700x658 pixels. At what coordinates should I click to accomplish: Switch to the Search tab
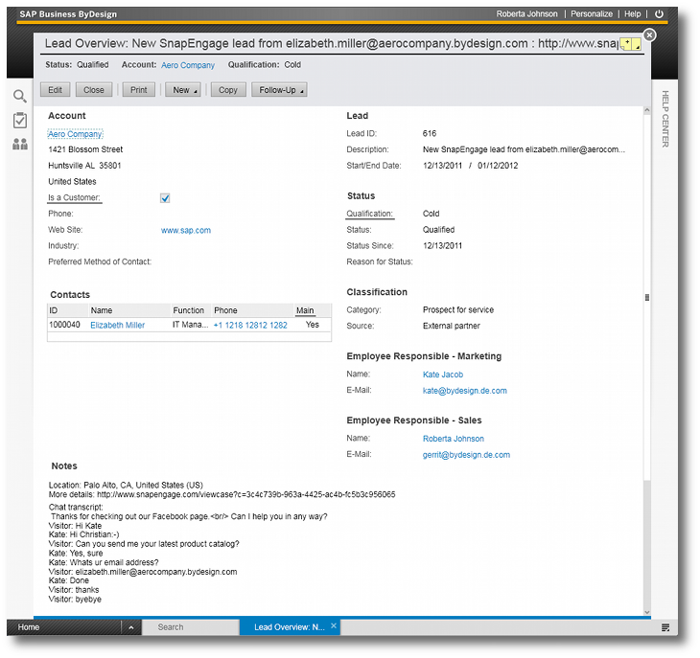pyautogui.click(x=190, y=627)
